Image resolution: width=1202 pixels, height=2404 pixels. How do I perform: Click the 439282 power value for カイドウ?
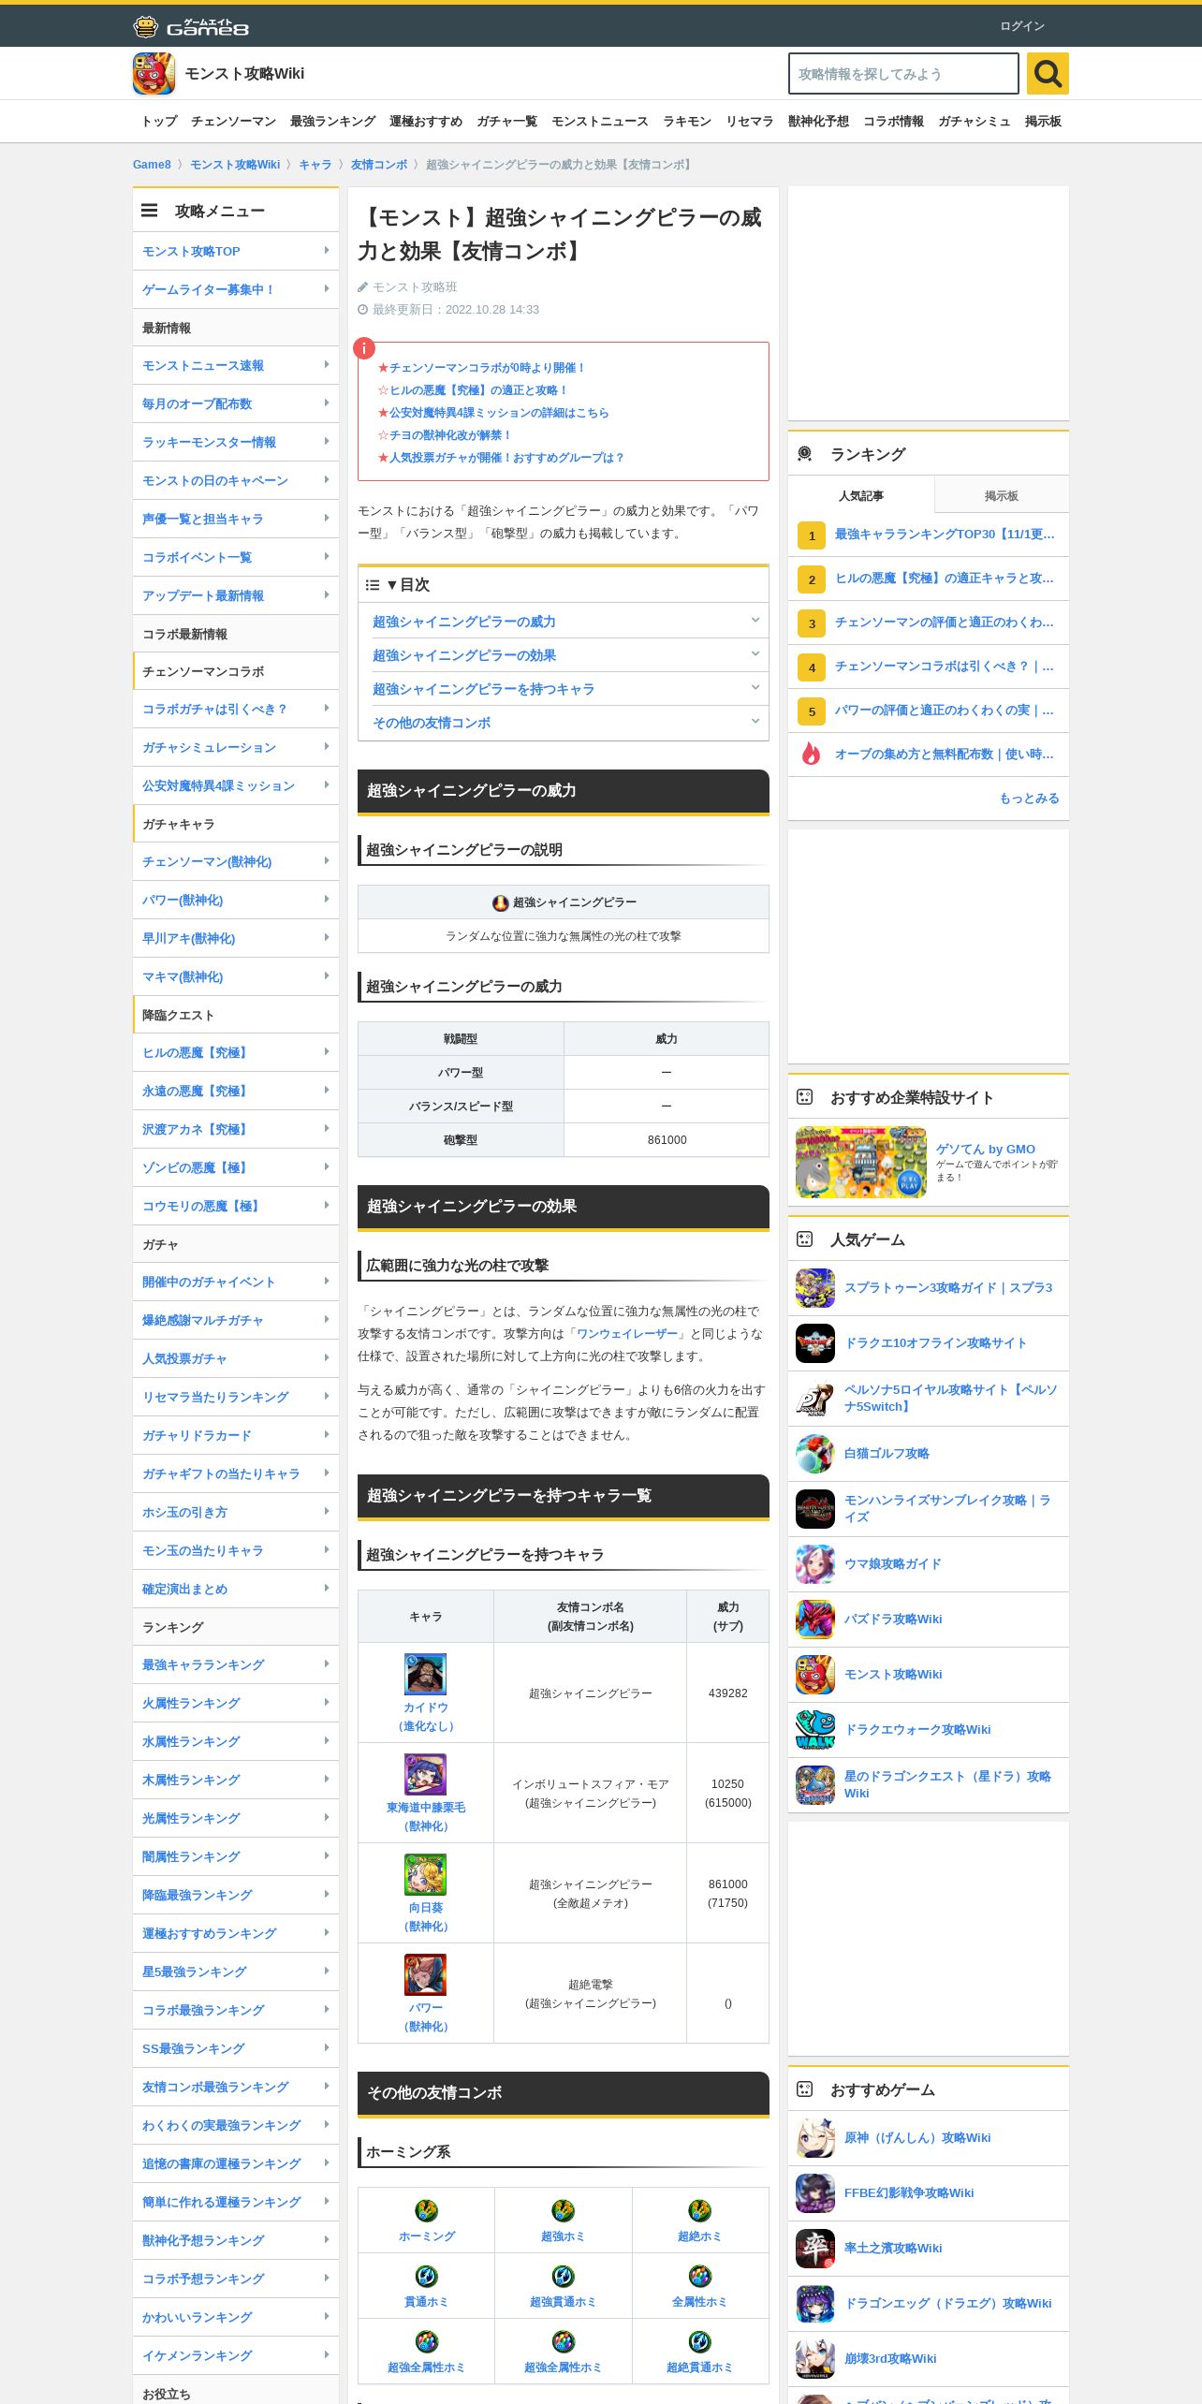[x=727, y=1693]
